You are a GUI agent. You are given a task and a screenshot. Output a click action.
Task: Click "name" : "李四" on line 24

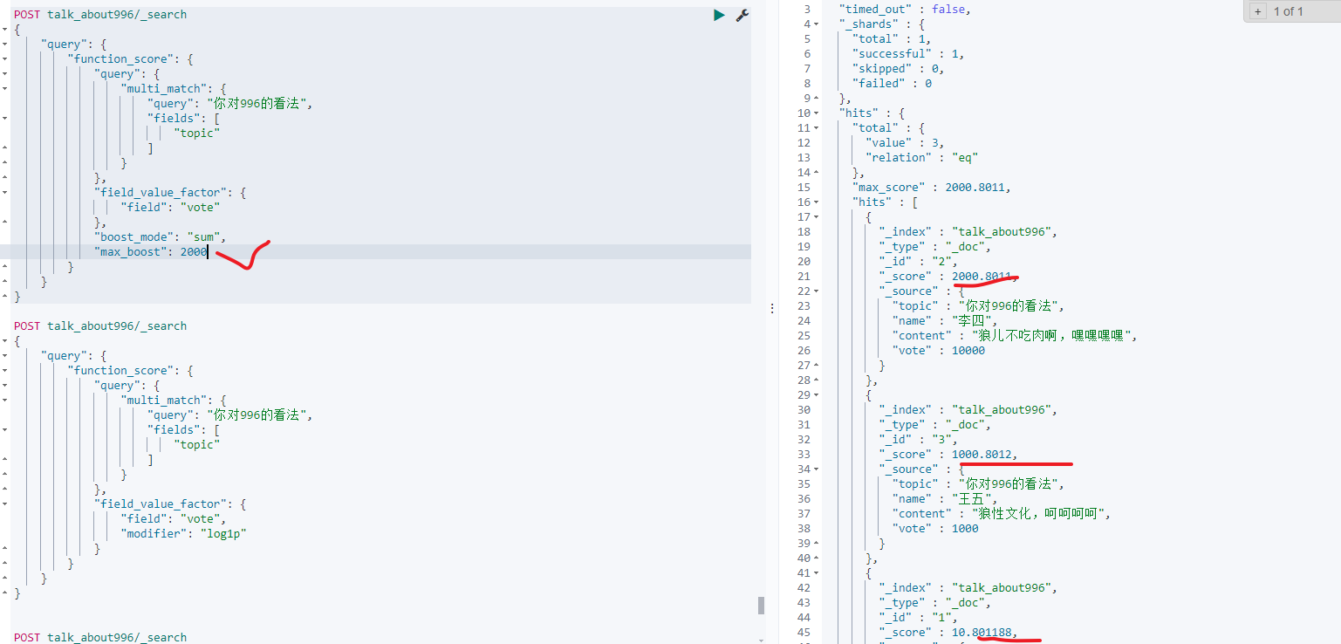pos(945,321)
